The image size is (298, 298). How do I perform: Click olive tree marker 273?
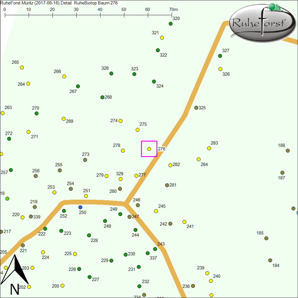85,160
